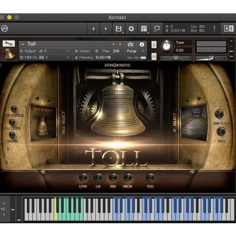The width and height of the screenshot is (236, 236).
Task: Select next instrument arrow beside Toll name
Action: 120,44
